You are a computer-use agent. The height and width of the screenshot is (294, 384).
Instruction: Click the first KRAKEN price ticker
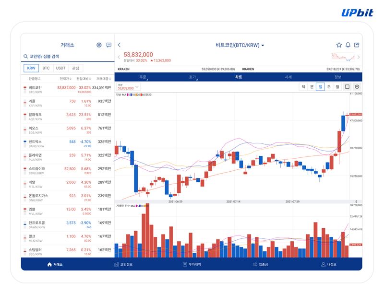[x=176, y=69]
